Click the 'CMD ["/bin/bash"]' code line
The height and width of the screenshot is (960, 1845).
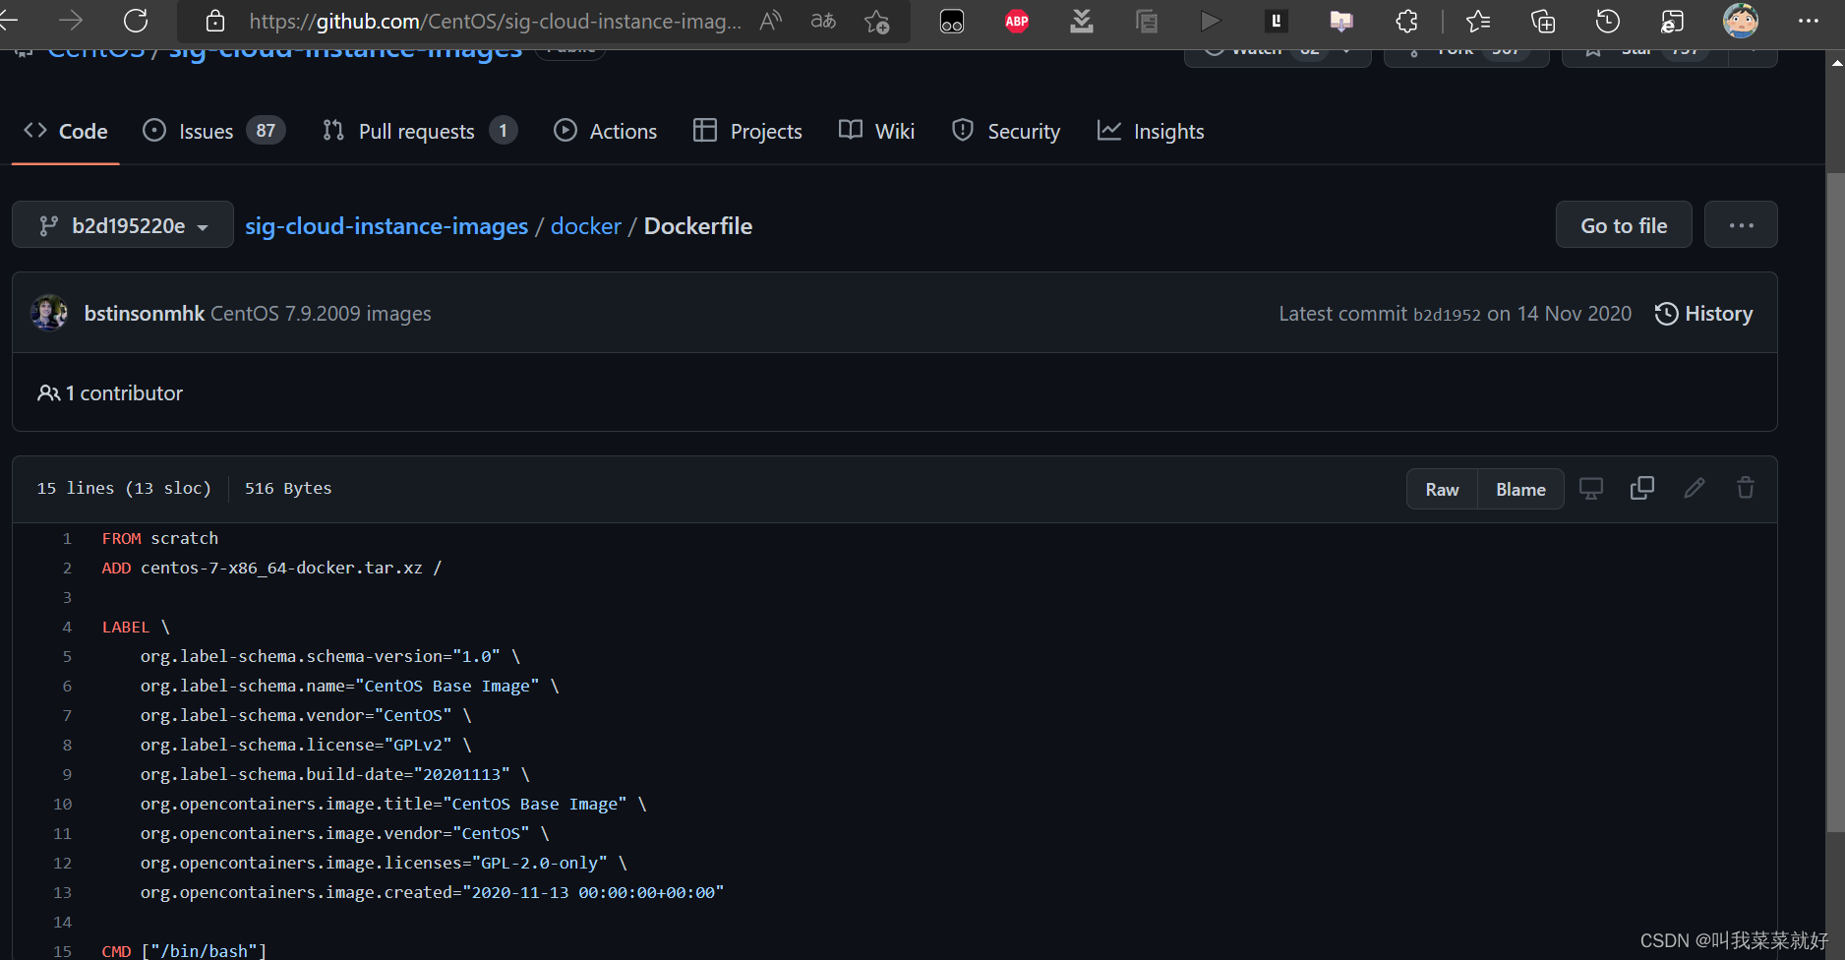pos(184,951)
